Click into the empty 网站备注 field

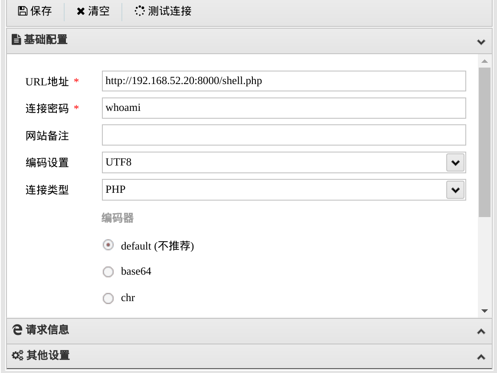coord(284,135)
